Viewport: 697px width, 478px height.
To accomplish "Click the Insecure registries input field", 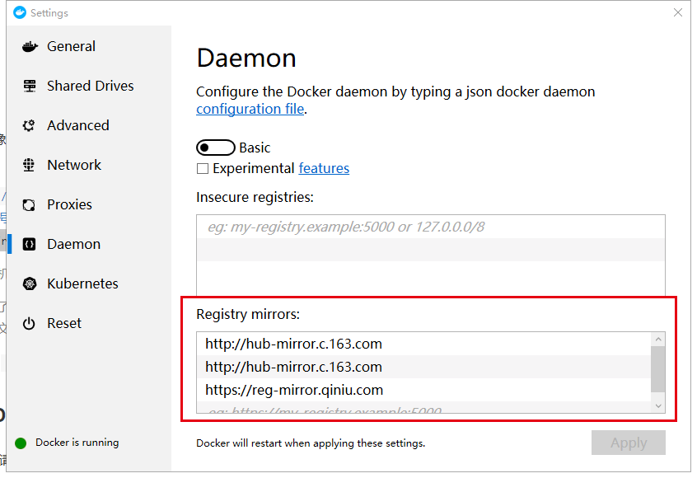I will click(430, 227).
